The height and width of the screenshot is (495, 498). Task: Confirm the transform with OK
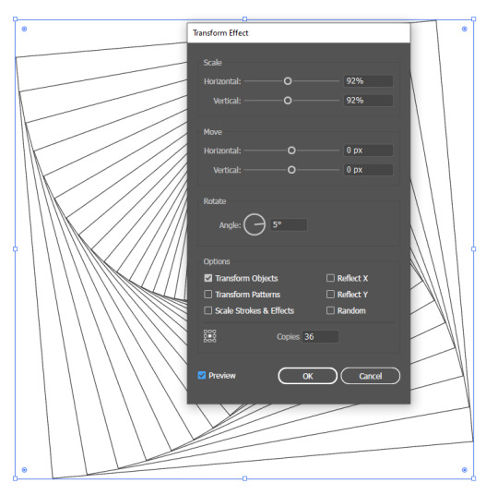click(x=307, y=376)
